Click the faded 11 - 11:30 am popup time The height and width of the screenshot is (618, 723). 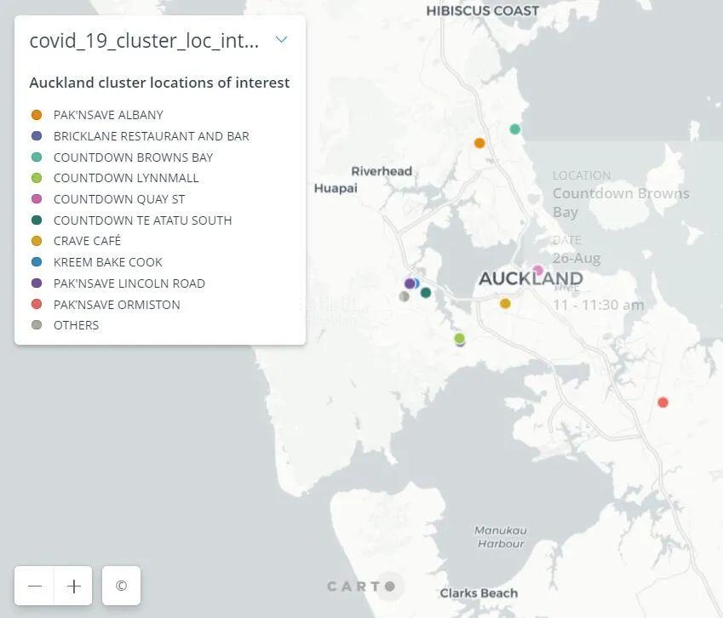pyautogui.click(x=599, y=305)
